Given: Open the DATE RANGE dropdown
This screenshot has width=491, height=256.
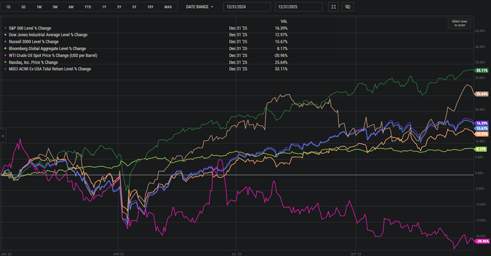Looking at the screenshot, I should click(x=200, y=7).
